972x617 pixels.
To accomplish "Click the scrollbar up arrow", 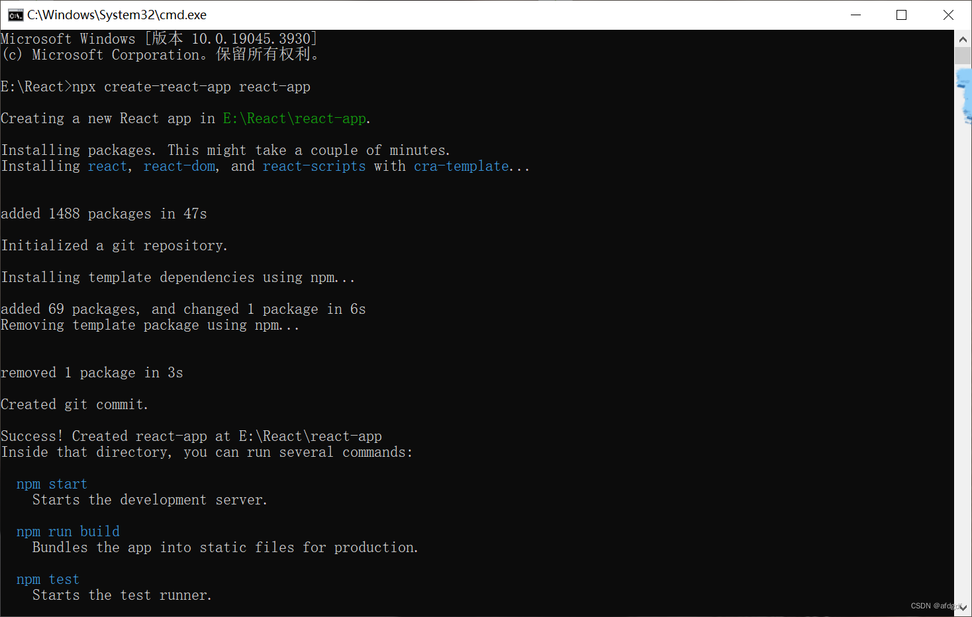I will tap(963, 38).
